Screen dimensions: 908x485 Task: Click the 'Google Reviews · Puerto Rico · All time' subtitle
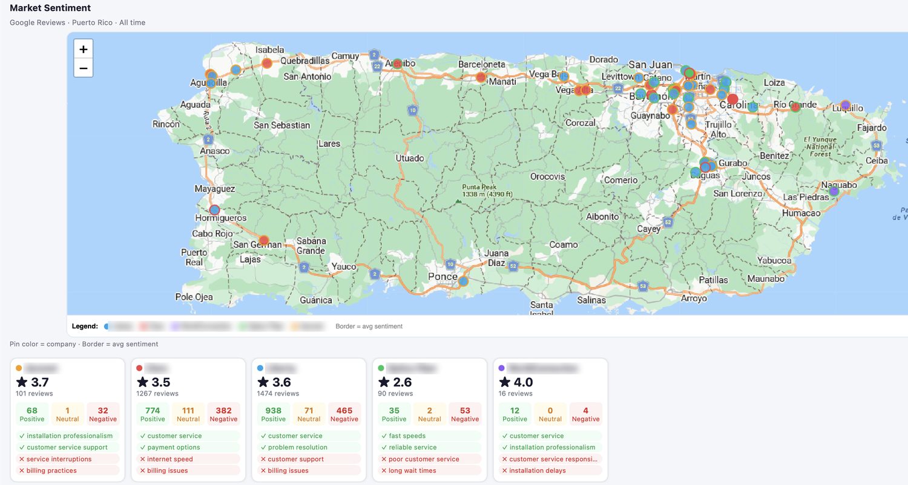click(77, 22)
